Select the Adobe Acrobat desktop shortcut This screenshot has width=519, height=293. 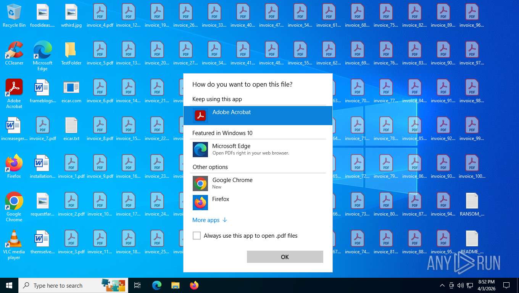(14, 94)
